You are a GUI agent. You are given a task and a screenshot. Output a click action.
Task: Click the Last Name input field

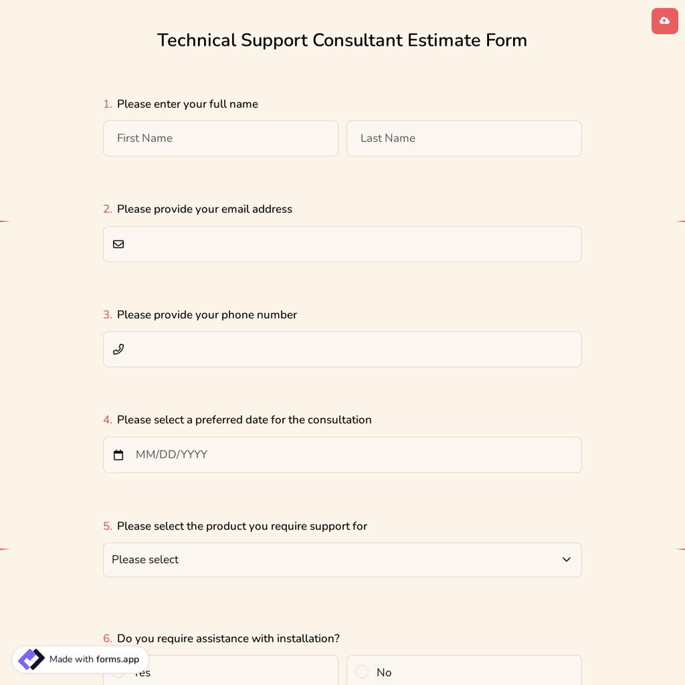coord(464,138)
